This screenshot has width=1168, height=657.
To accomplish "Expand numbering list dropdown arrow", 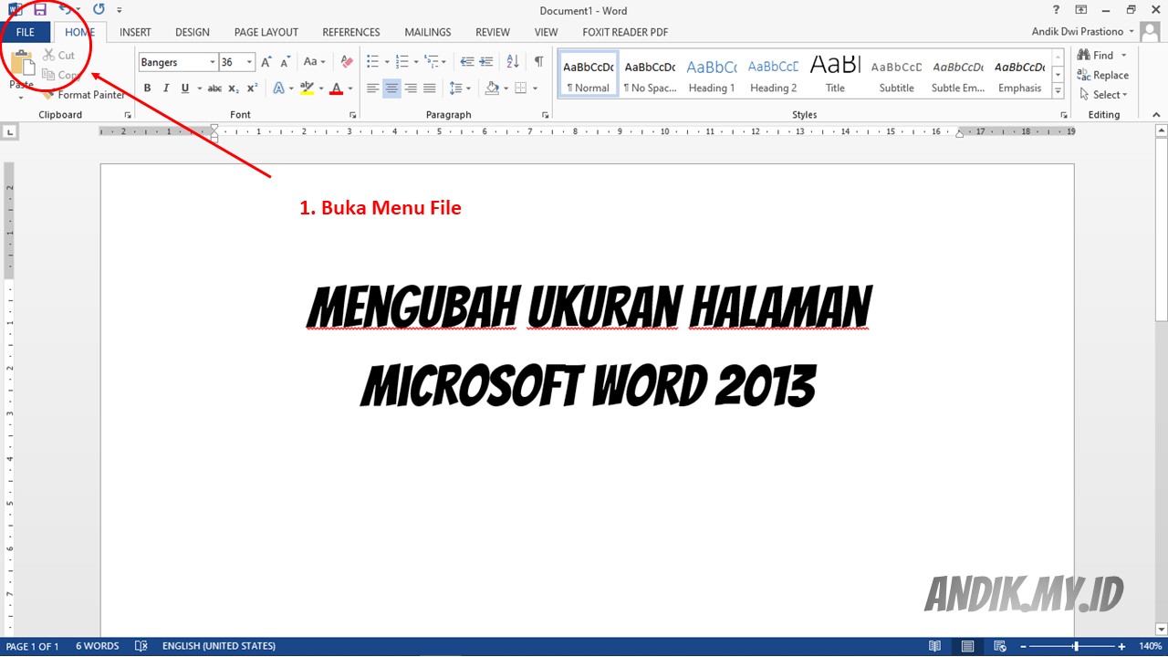I will point(416,62).
